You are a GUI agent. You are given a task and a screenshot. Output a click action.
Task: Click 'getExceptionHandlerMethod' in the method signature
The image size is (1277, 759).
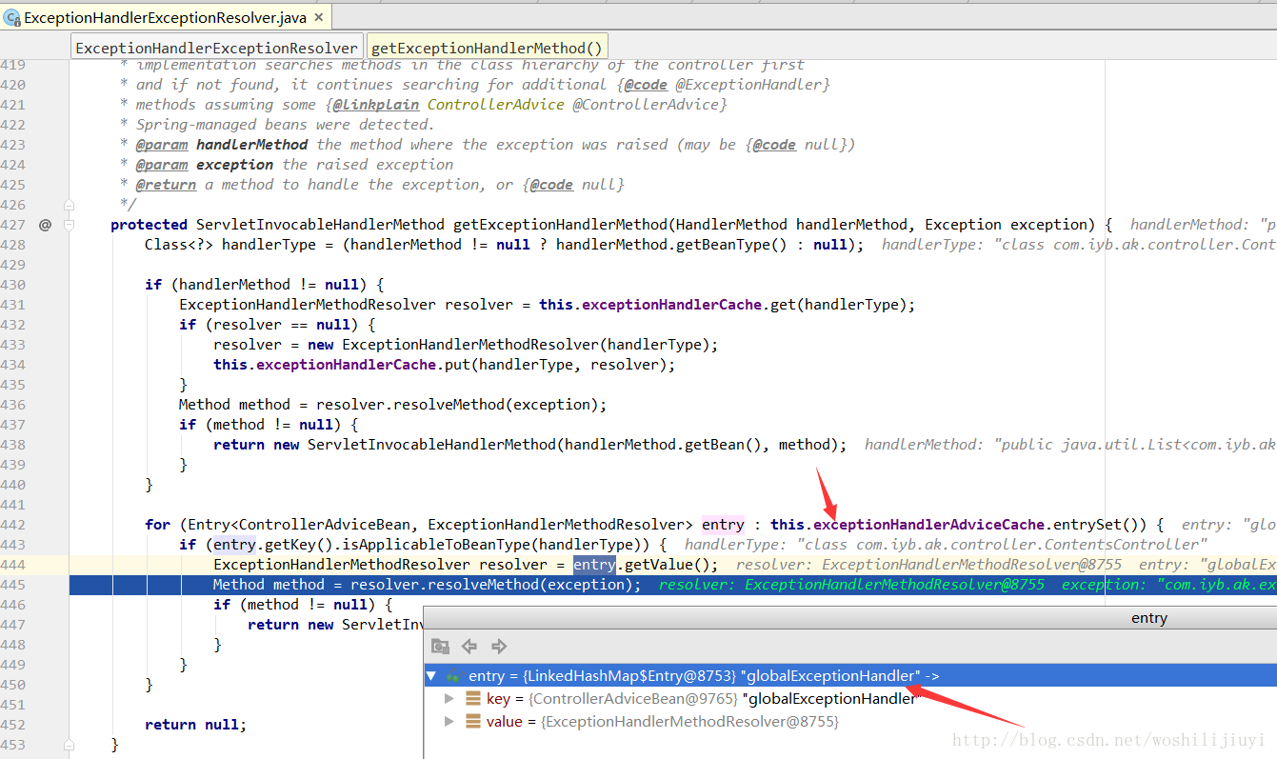click(561, 225)
